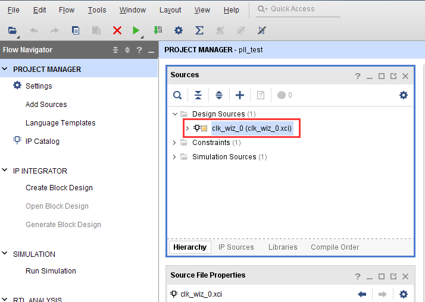Open the Sources panel gear settings
This screenshot has width=425, height=302.
click(404, 95)
